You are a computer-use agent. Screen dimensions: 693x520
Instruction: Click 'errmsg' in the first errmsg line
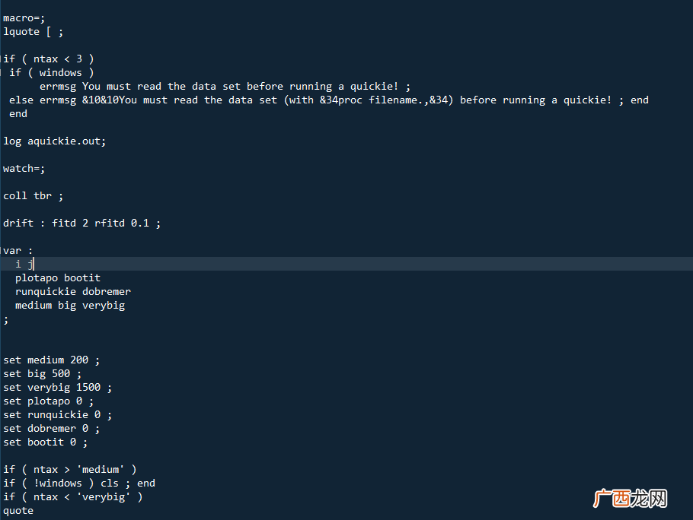coord(57,87)
